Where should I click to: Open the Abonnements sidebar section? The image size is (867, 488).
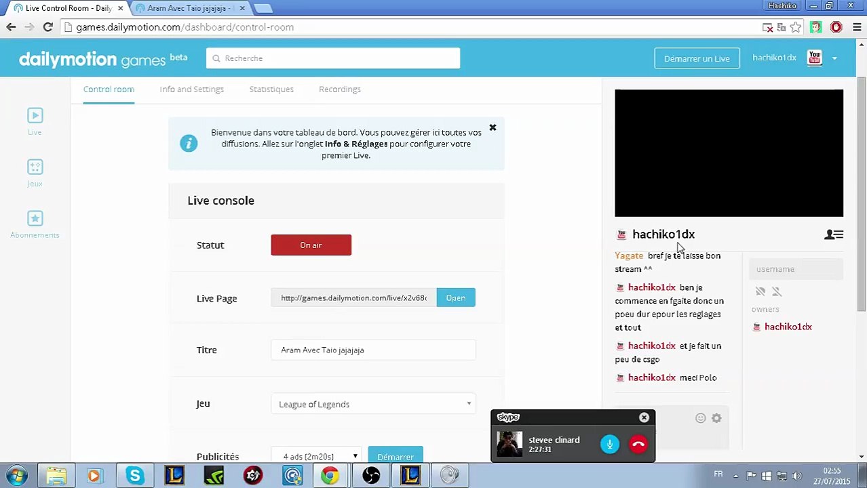tap(35, 225)
